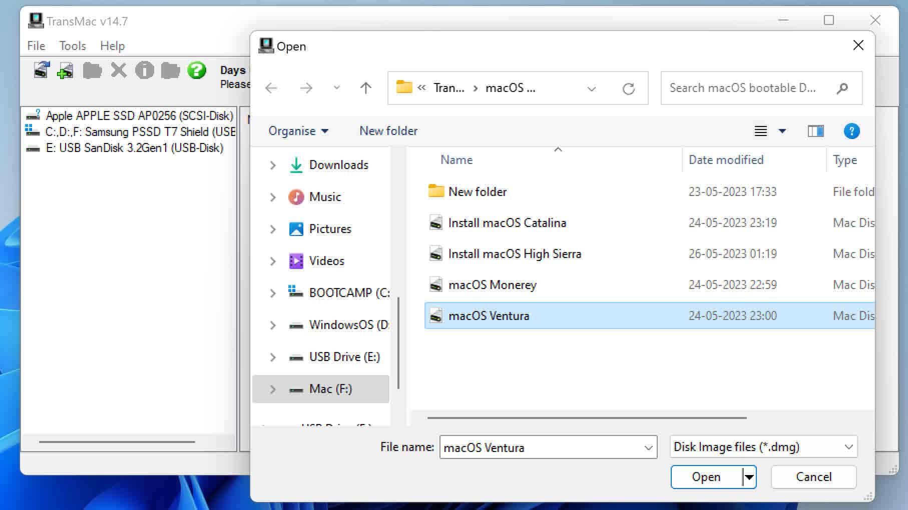Refresh the folder location
908x510 pixels.
[x=629, y=88]
